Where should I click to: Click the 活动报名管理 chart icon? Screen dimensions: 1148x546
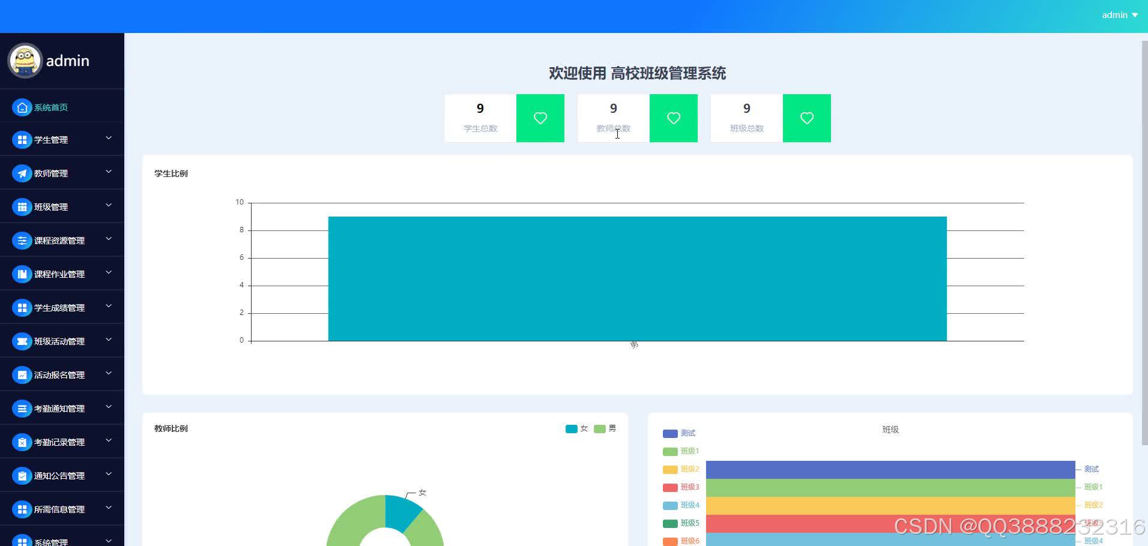coord(22,375)
